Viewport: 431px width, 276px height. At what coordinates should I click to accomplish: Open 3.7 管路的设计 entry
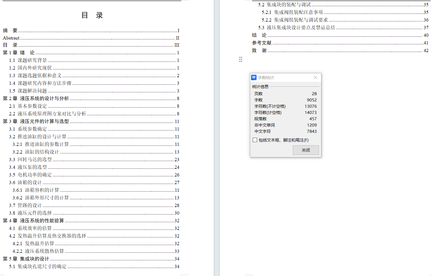coord(94,205)
